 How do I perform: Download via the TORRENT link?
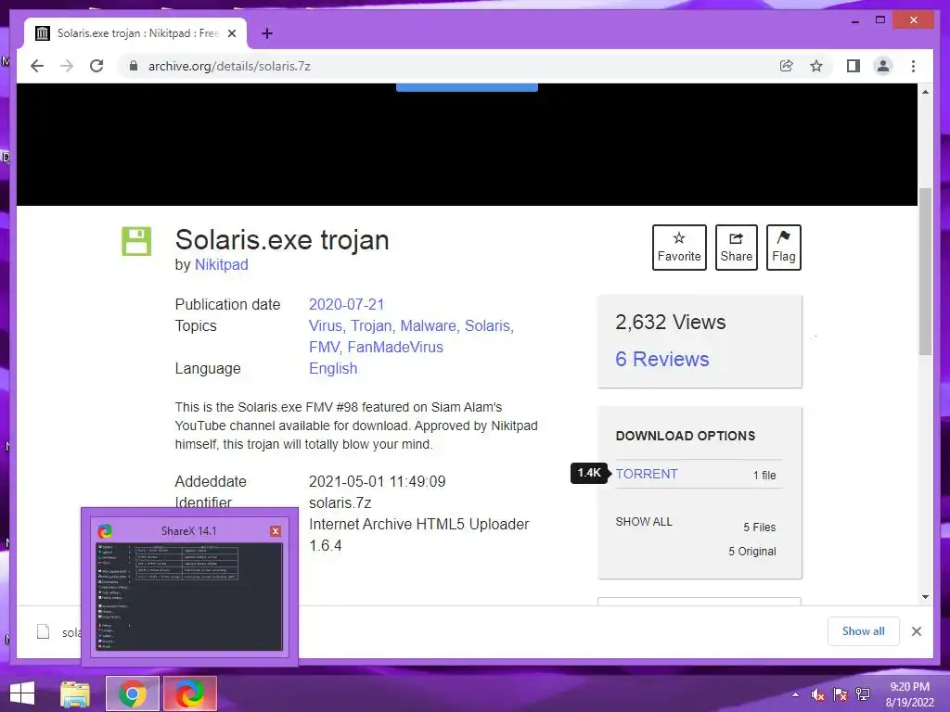click(x=647, y=474)
